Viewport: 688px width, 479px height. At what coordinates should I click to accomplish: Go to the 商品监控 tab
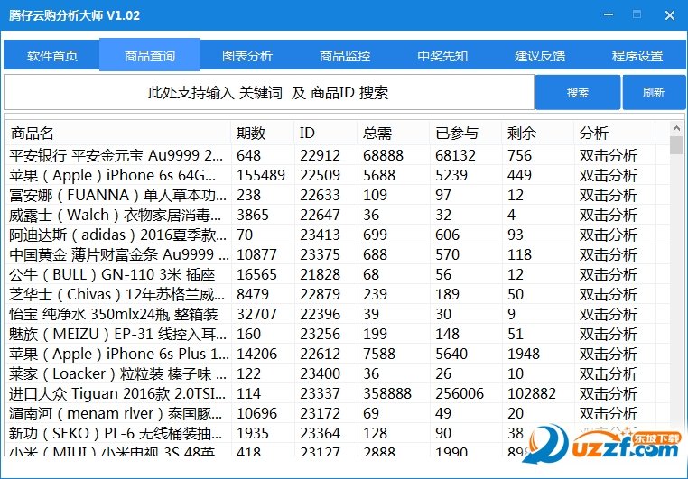point(344,55)
